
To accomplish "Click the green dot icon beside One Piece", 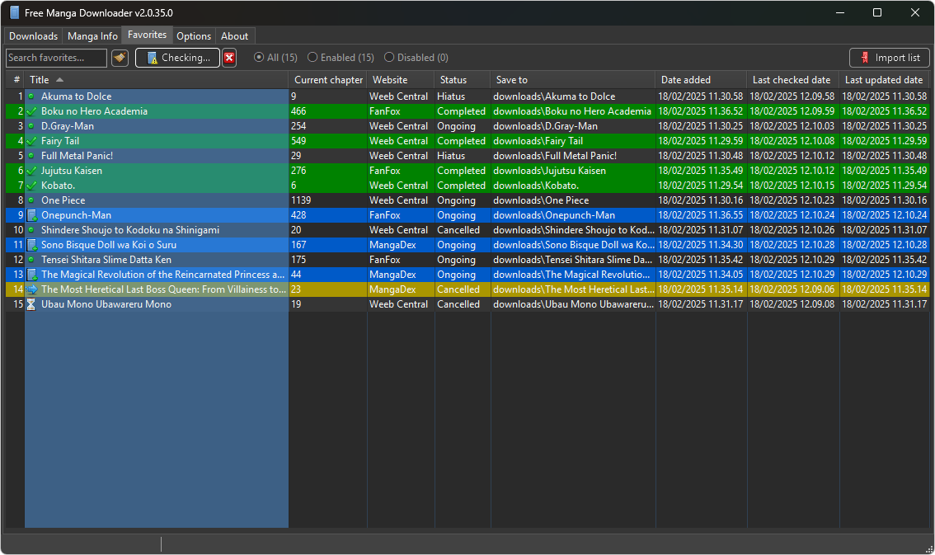I will coord(31,200).
